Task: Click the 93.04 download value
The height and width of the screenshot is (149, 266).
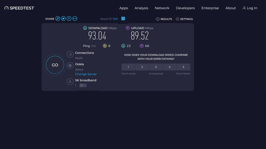Action: point(97,36)
